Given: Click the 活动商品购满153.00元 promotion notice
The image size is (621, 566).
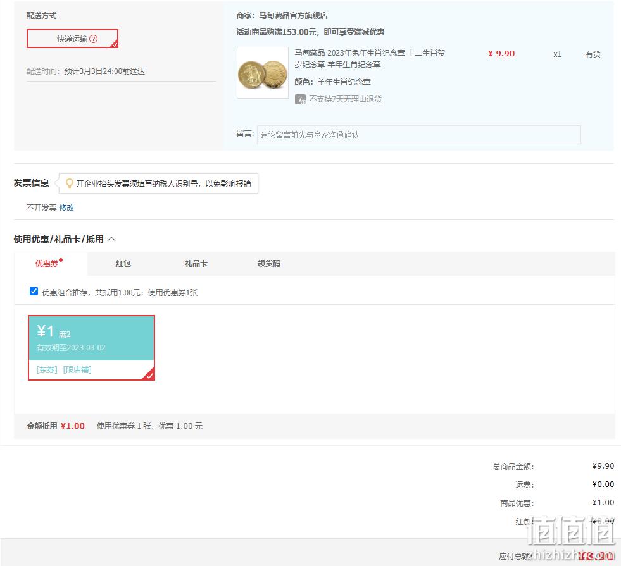Looking at the screenshot, I should click(310, 32).
